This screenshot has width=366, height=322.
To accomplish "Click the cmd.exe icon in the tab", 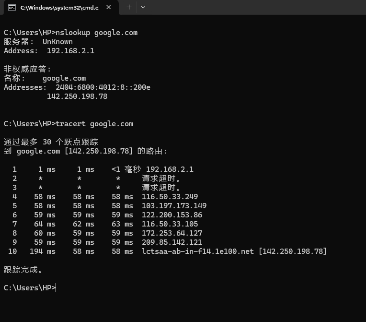I will pos(12,7).
